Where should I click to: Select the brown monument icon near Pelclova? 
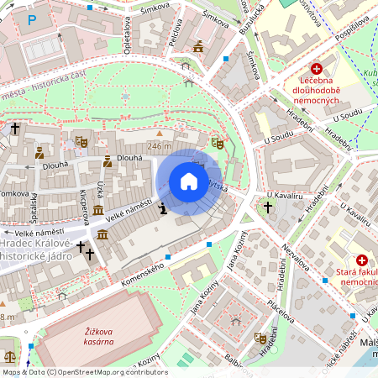tap(198, 46)
